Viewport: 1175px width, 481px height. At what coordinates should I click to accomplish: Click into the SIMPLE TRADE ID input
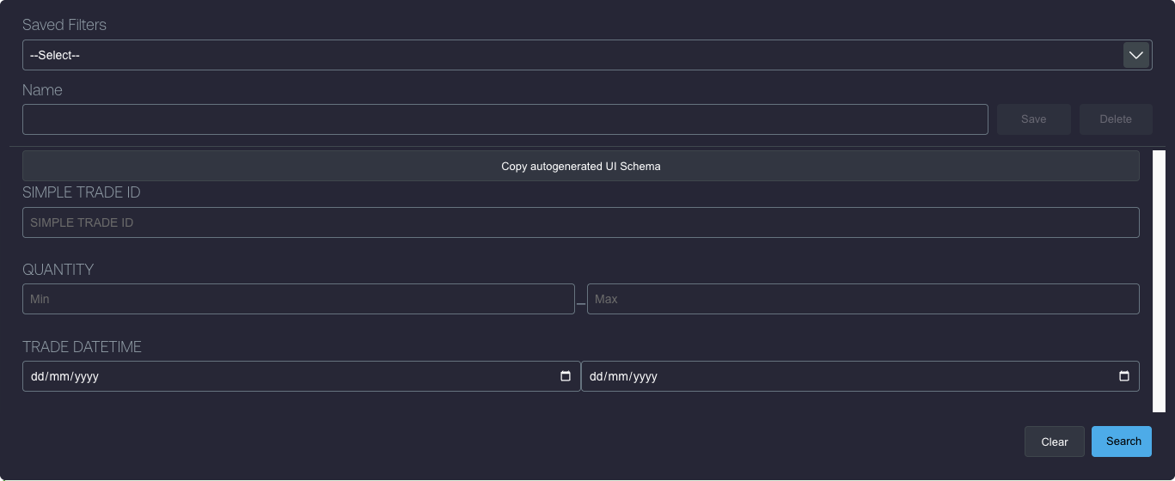coord(580,222)
